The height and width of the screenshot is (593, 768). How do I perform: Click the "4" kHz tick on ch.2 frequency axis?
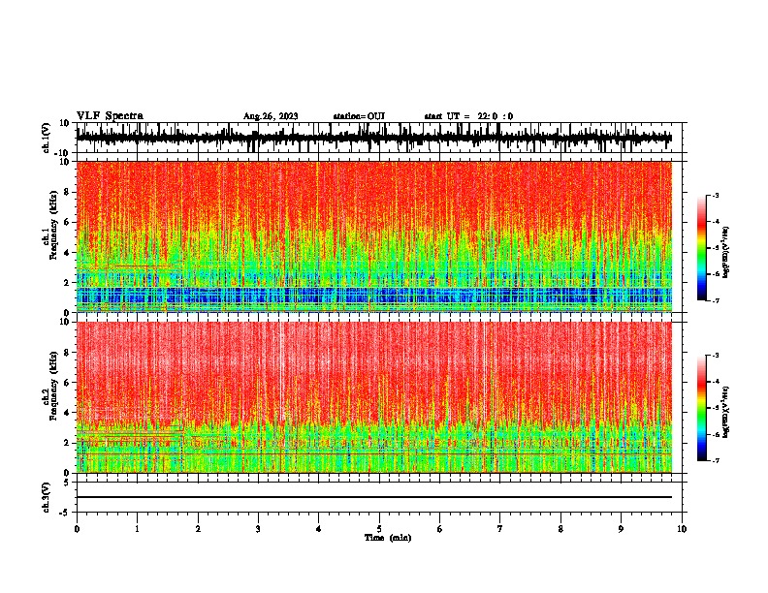point(68,413)
